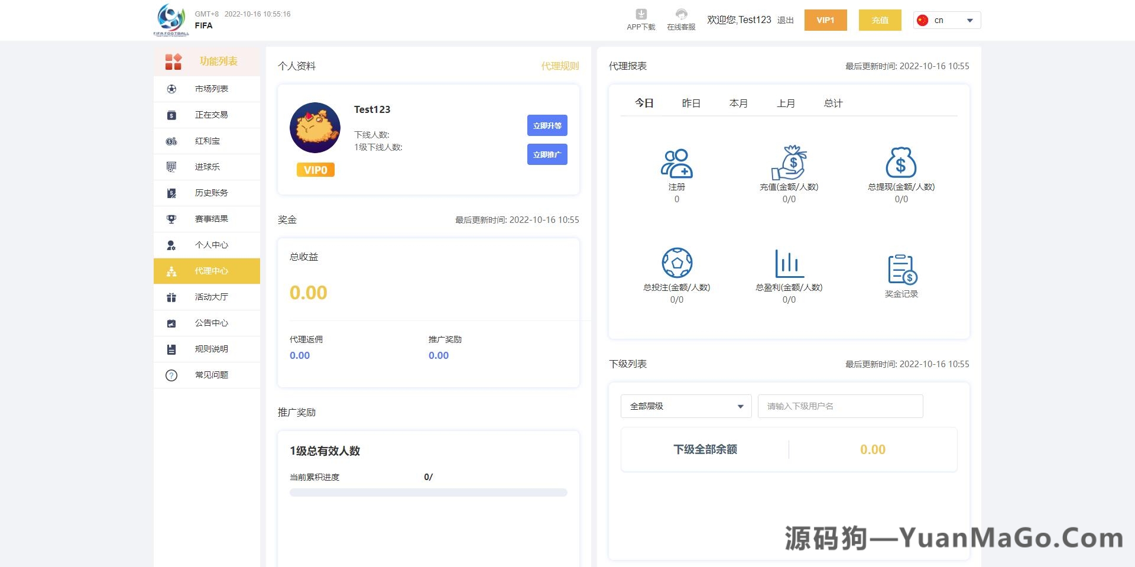Image resolution: width=1135 pixels, height=567 pixels.
Task: Open 在线客服 customer service
Action: [681, 18]
